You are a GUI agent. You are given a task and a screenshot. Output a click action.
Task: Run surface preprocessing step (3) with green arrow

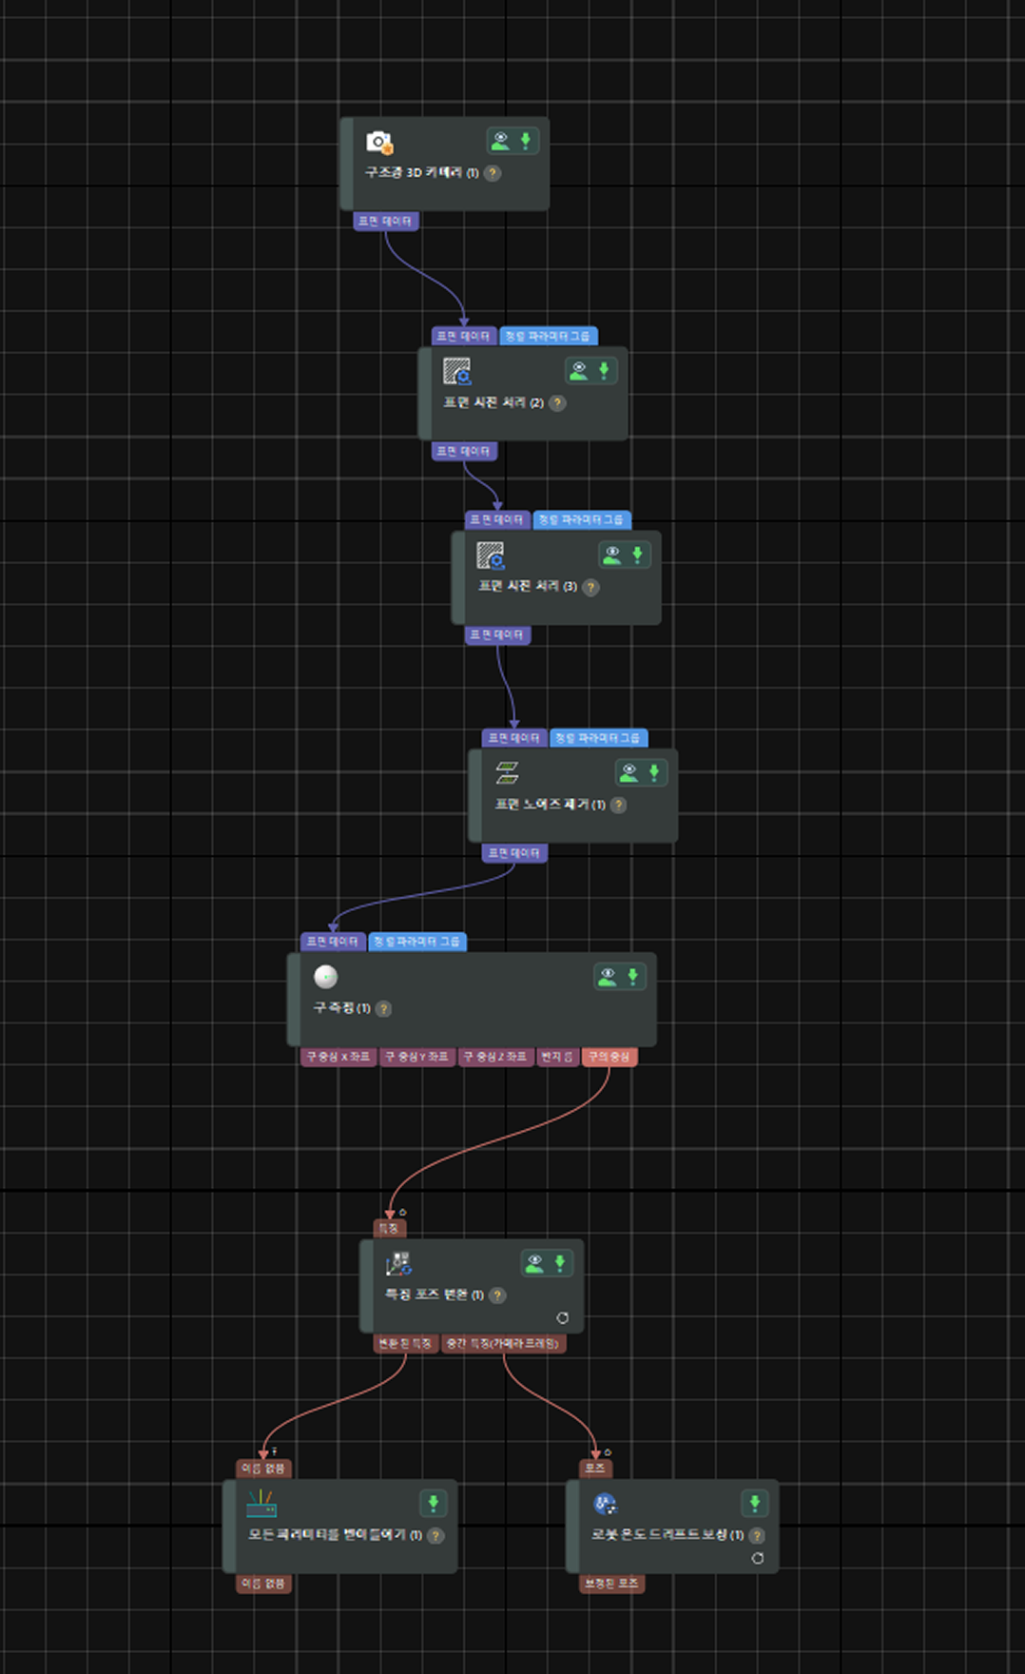(637, 555)
